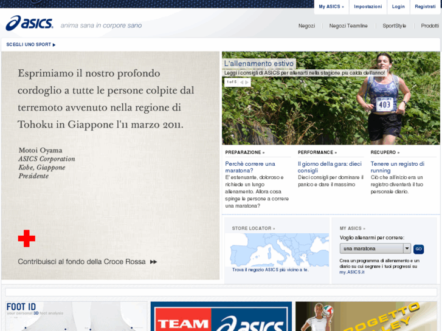442x331 pixels.
Task: Open the Preparazione section heading
Action: pos(244,152)
